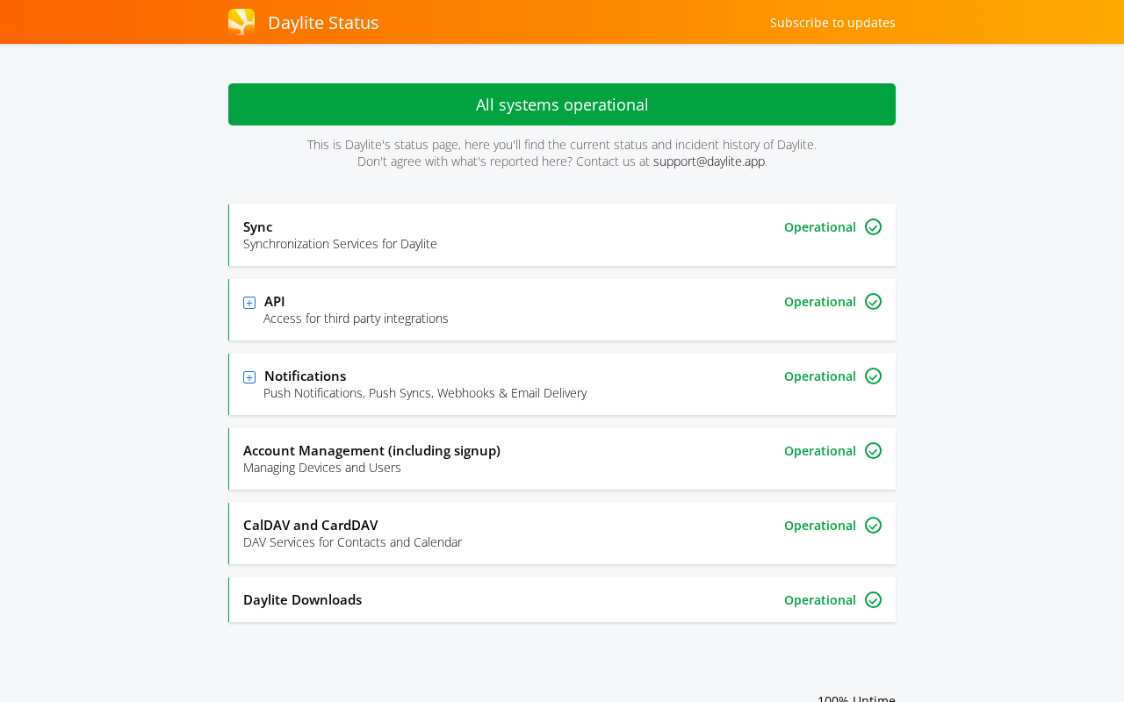Click the Account Management operational checkmark icon

click(x=873, y=451)
